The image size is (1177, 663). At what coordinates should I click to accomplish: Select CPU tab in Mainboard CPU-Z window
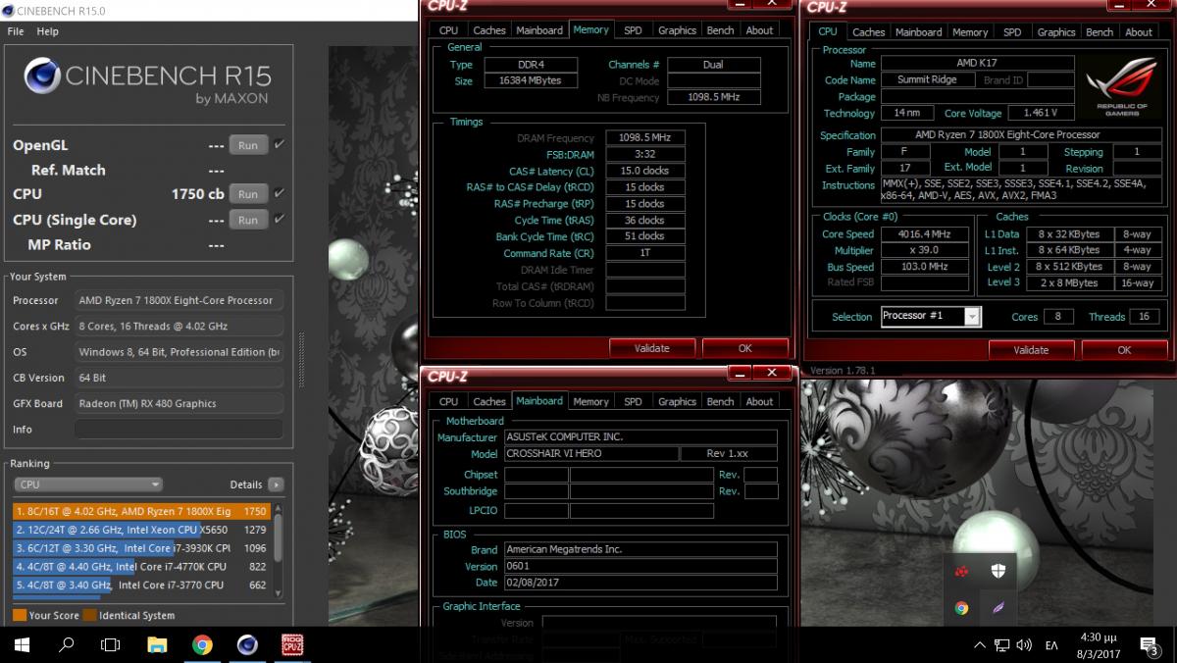click(x=448, y=401)
